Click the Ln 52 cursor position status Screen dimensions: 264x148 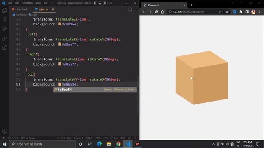coord(64,138)
